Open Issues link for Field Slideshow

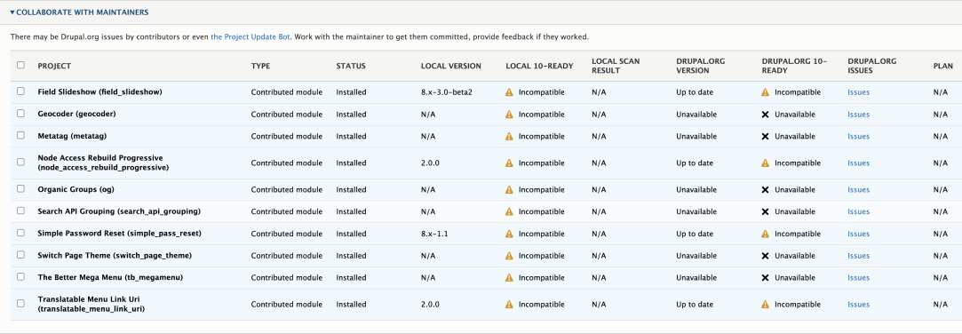click(x=858, y=92)
